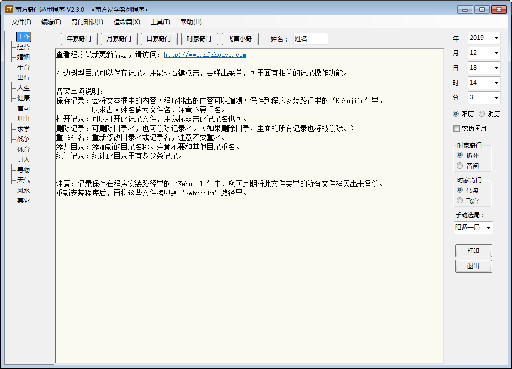The image size is (512, 369).
Task: Open the 工具(T) menu
Action: [160, 22]
